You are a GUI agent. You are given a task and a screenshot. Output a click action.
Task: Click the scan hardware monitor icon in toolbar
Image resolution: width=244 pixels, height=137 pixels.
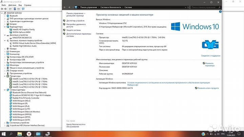tap(23, 9)
